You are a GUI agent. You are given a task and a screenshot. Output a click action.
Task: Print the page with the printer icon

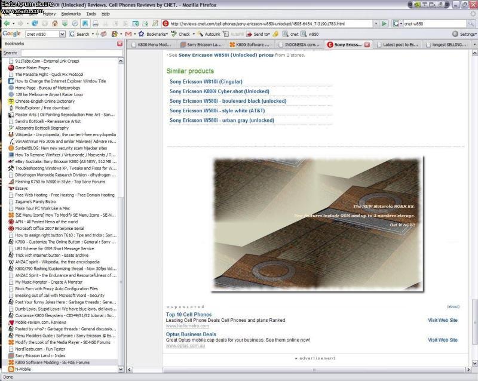pyautogui.click(x=96, y=23)
